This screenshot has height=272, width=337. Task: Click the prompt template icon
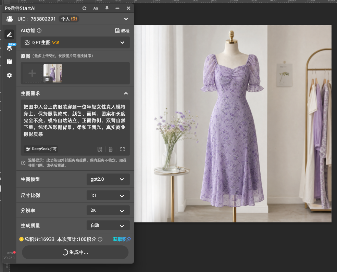(100, 149)
